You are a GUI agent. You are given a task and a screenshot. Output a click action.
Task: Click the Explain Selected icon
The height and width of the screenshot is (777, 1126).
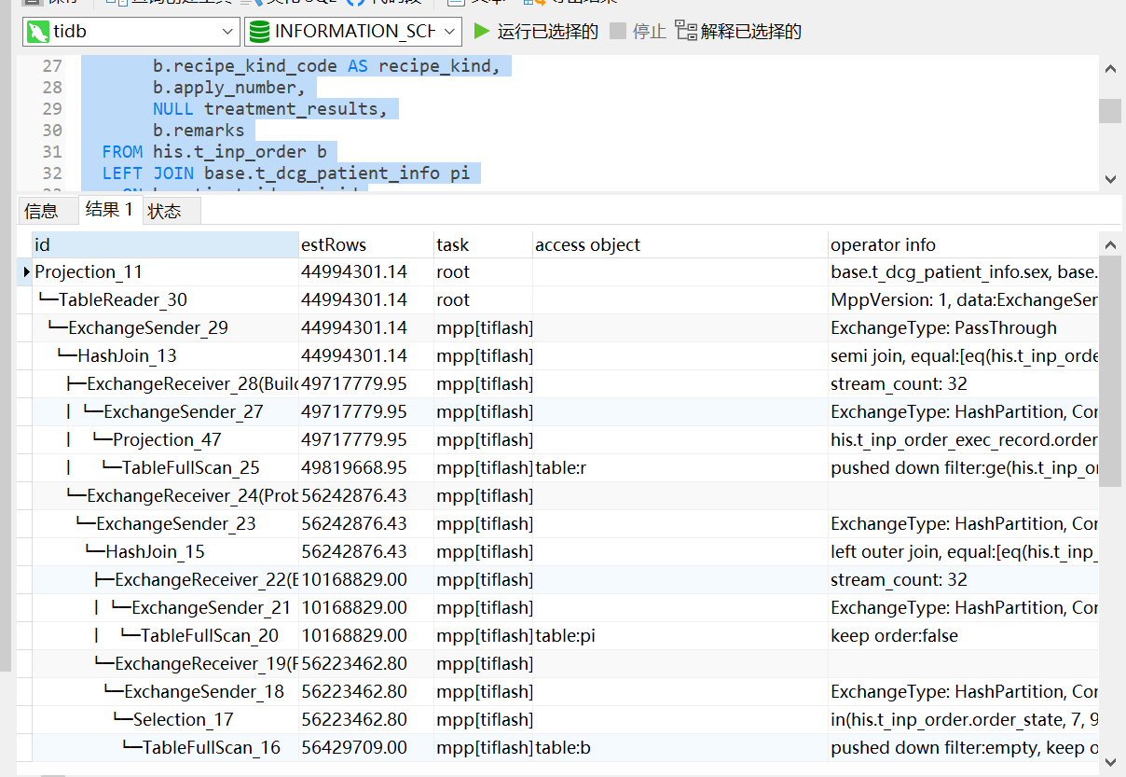tap(686, 31)
